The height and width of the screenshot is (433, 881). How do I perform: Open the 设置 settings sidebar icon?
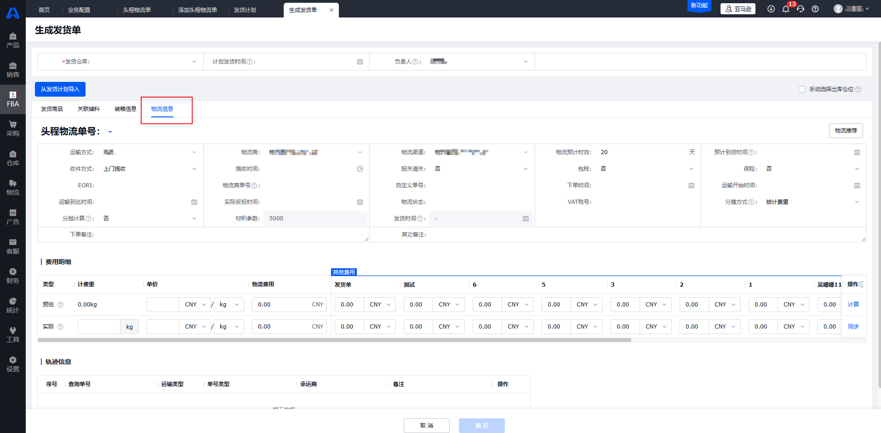point(13,364)
